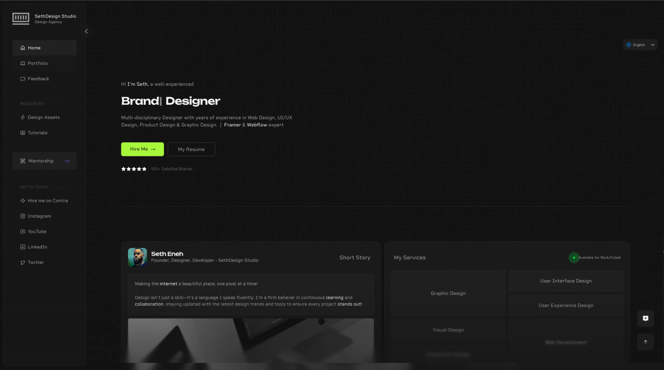Expand the Mentorship dropdown chevron

pos(67,161)
